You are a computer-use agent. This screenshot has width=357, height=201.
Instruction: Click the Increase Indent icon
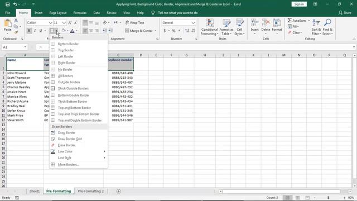click(x=110, y=31)
